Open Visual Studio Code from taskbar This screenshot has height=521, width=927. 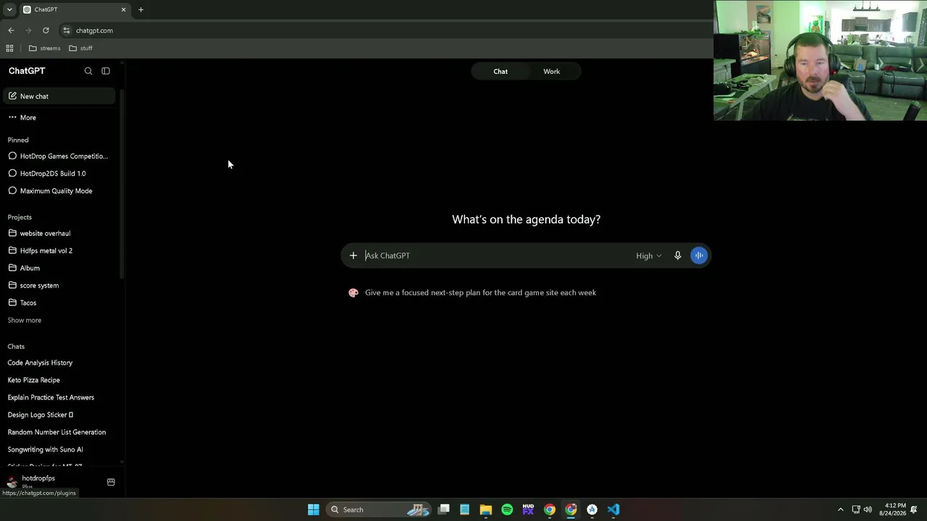pos(613,509)
